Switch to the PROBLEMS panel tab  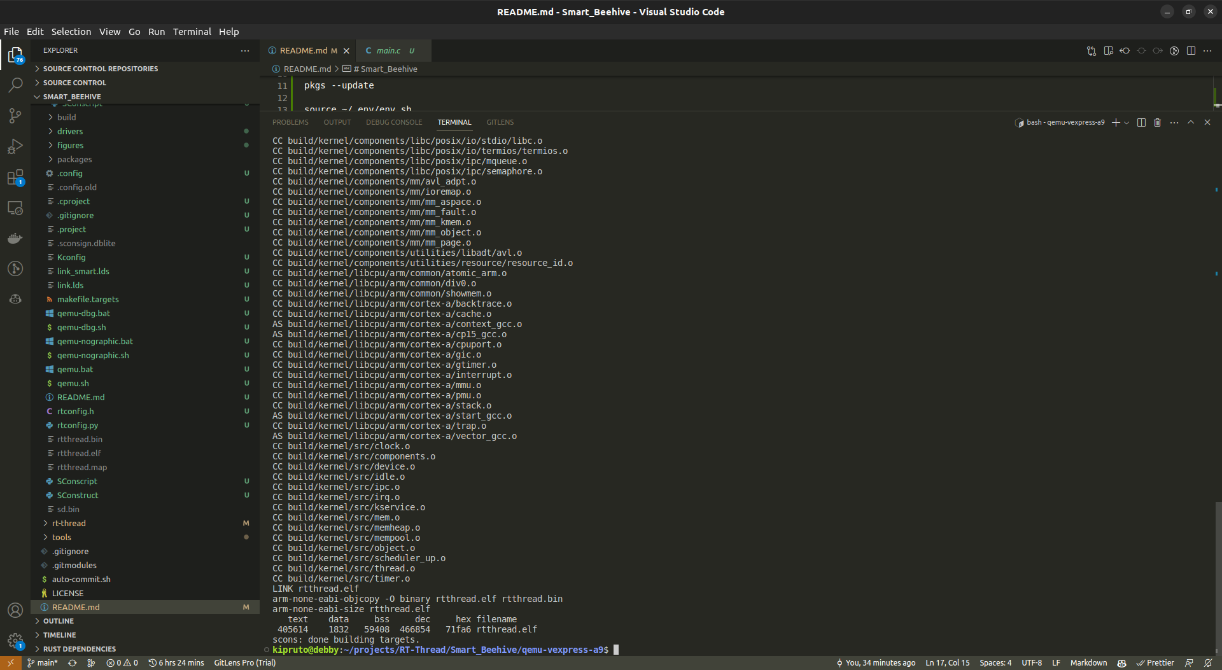point(290,122)
